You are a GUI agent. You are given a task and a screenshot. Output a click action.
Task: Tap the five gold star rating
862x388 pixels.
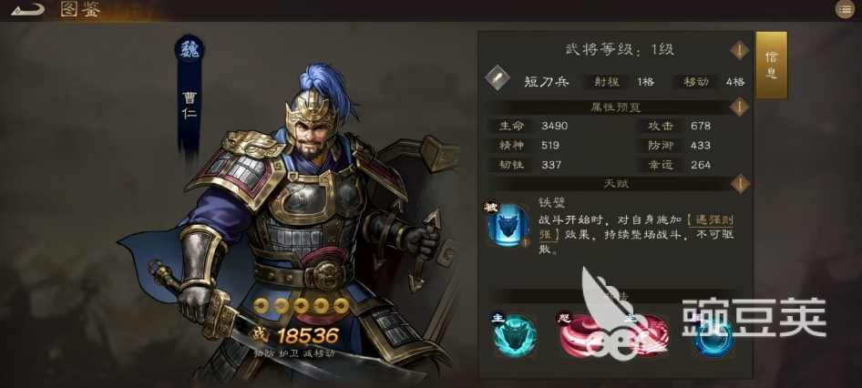(x=301, y=306)
